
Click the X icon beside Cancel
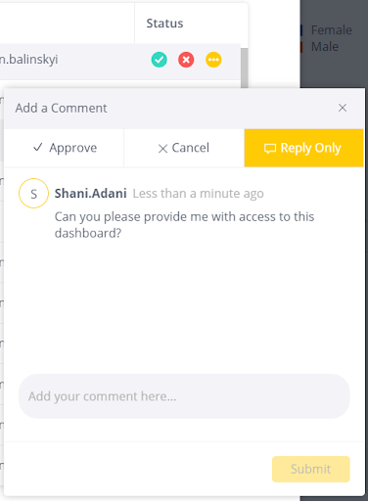pyautogui.click(x=162, y=149)
